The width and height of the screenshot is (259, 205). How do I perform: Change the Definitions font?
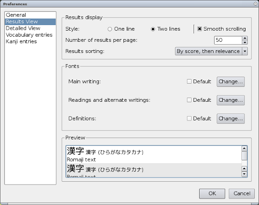tap(231, 119)
